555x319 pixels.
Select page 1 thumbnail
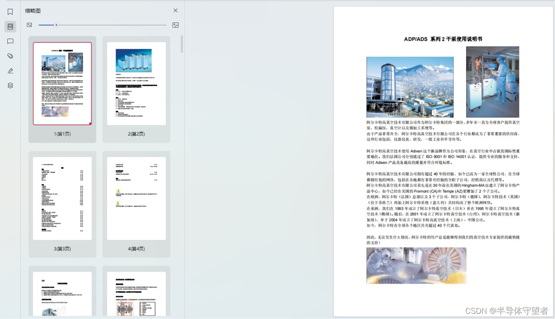62,84
